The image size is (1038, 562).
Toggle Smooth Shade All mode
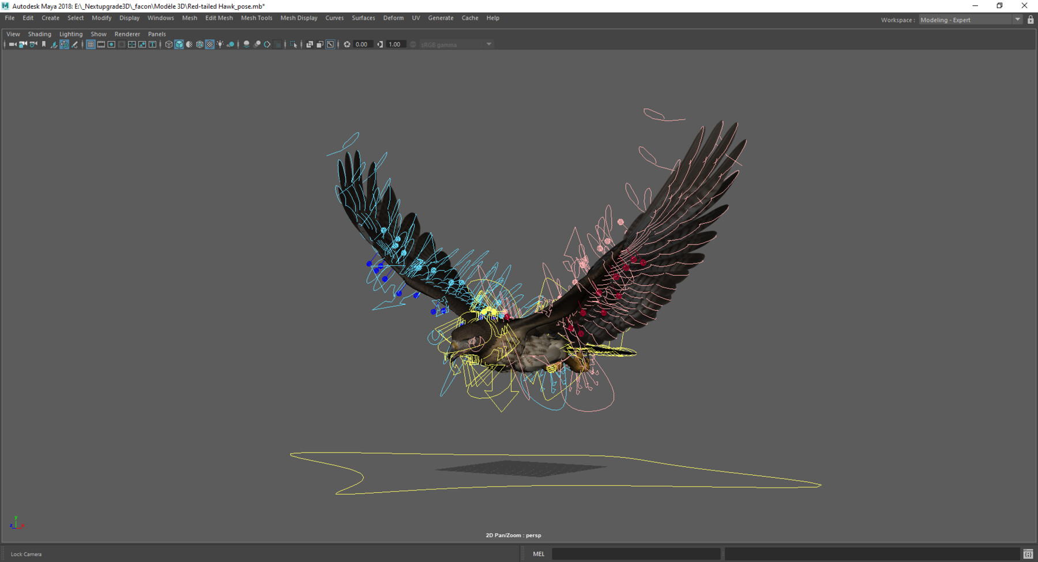pyautogui.click(x=179, y=44)
